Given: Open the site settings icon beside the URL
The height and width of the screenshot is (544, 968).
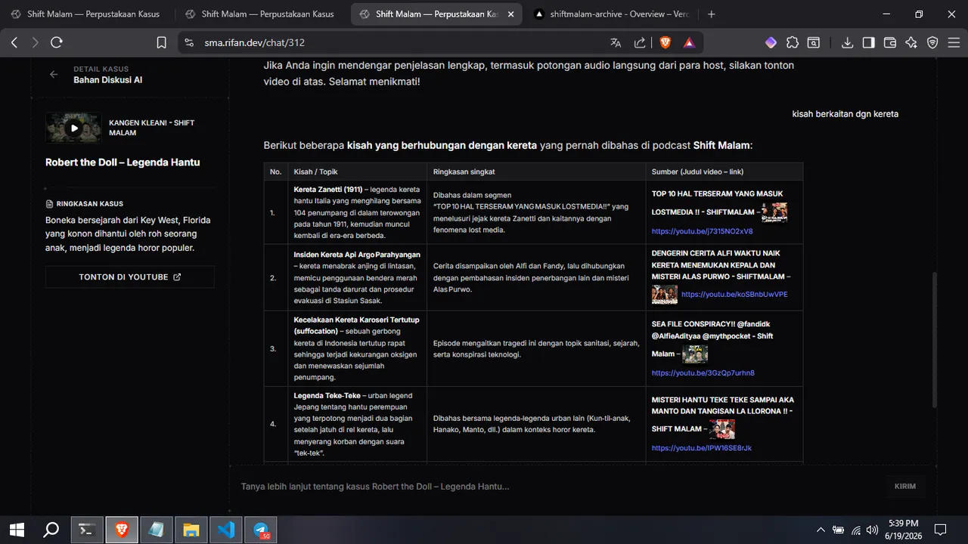Looking at the screenshot, I should coord(189,43).
